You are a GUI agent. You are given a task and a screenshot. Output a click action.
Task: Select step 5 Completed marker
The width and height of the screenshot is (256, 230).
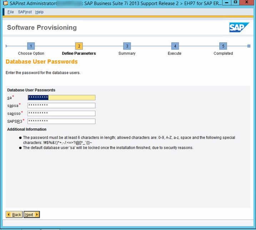pos(223,46)
